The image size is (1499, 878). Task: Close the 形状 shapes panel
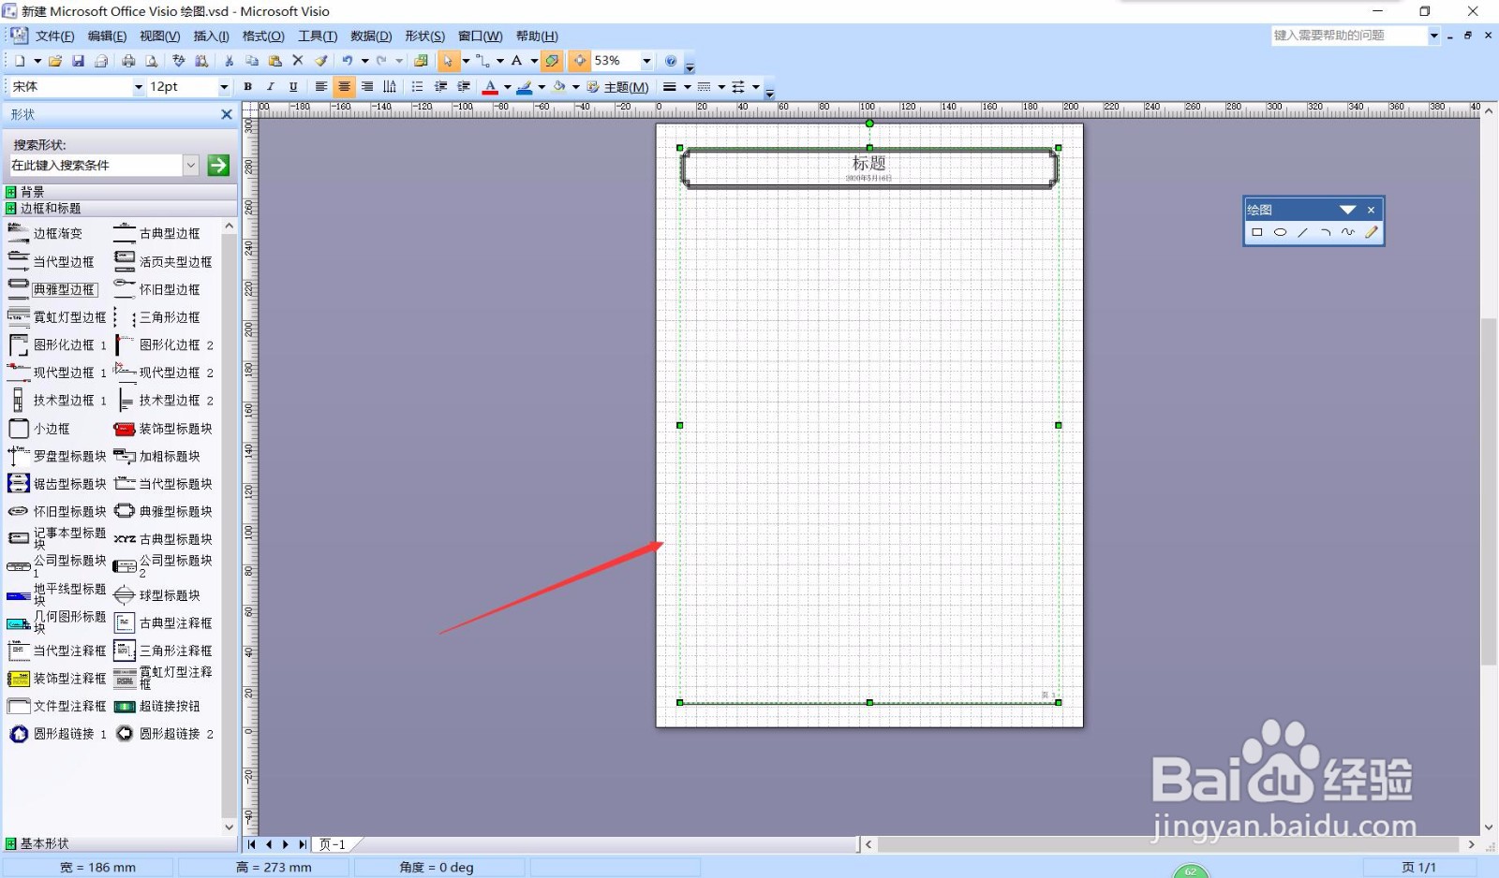click(x=226, y=114)
